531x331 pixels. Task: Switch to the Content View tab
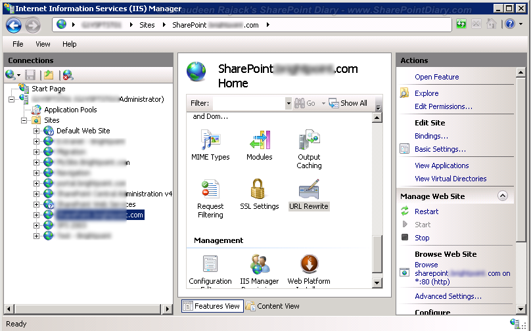coord(273,306)
